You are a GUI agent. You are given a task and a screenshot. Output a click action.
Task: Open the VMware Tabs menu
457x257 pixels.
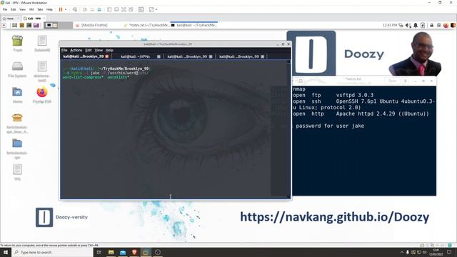point(40,9)
